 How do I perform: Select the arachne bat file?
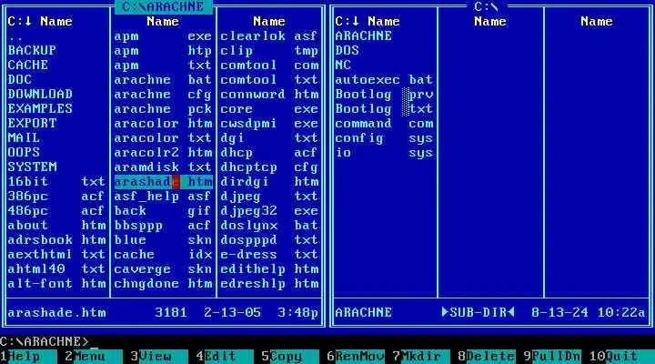point(164,80)
